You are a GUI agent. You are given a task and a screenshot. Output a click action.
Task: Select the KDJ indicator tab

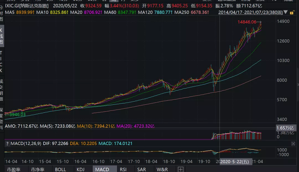[81, 169]
